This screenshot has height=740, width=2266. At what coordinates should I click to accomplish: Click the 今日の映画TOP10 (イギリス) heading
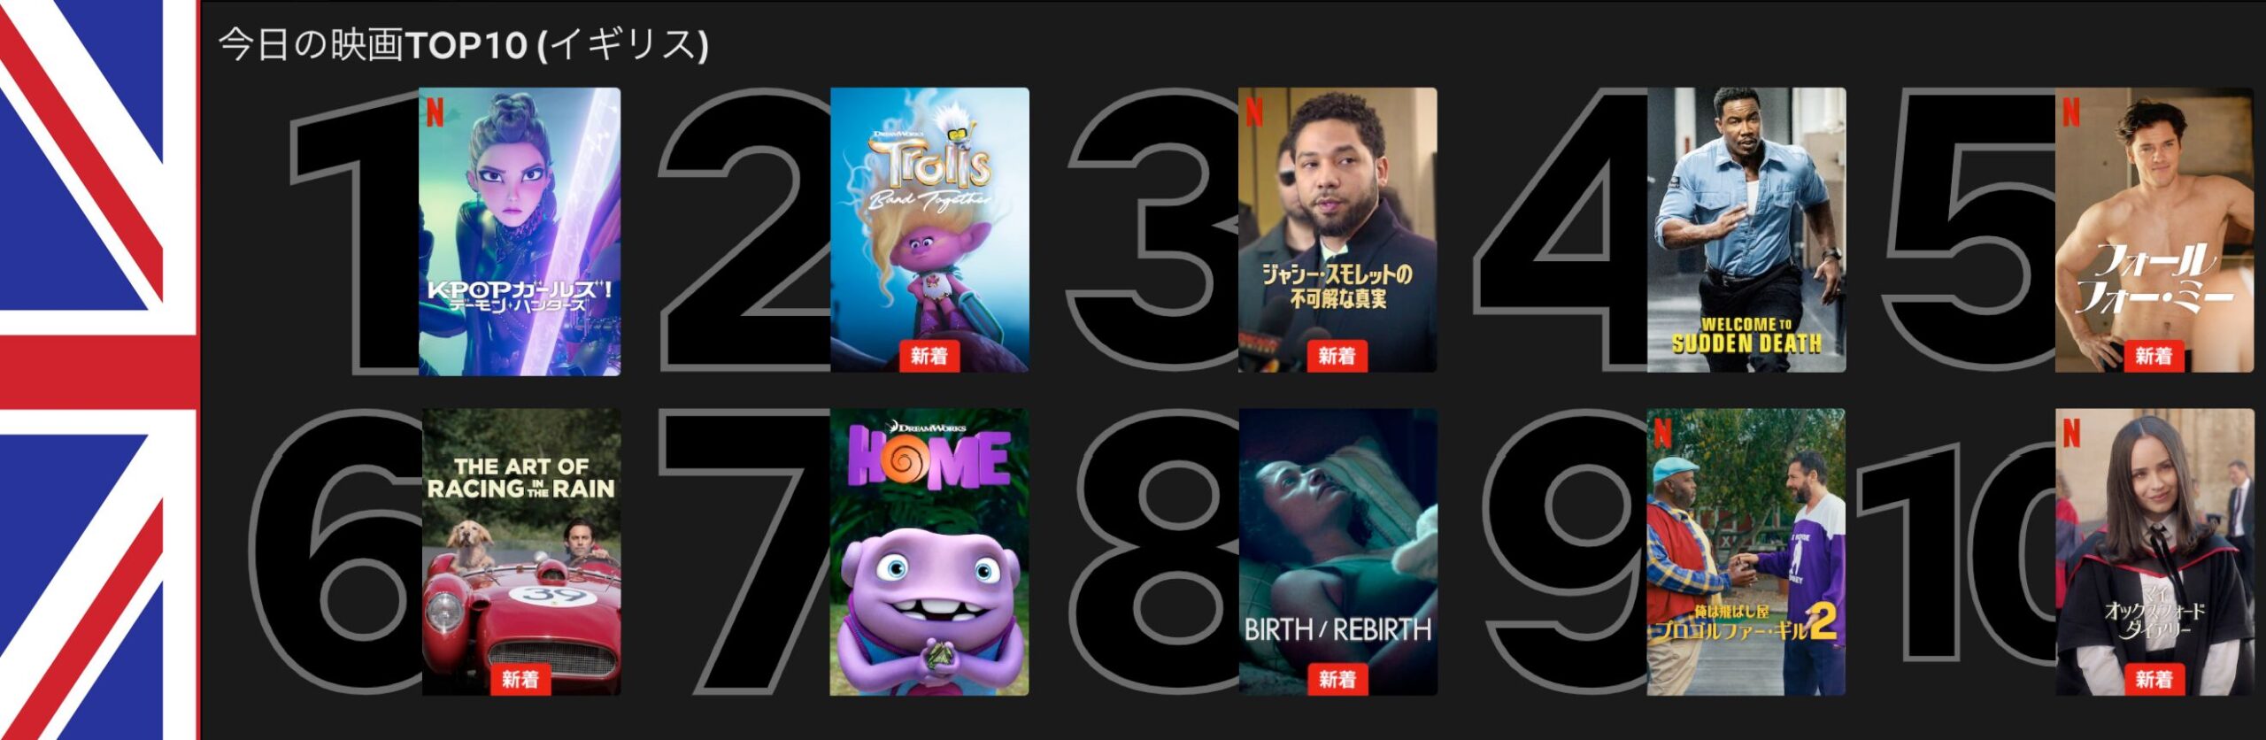[464, 44]
